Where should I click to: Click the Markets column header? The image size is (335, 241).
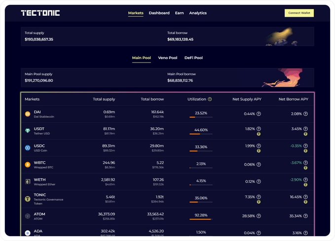coord(32,99)
